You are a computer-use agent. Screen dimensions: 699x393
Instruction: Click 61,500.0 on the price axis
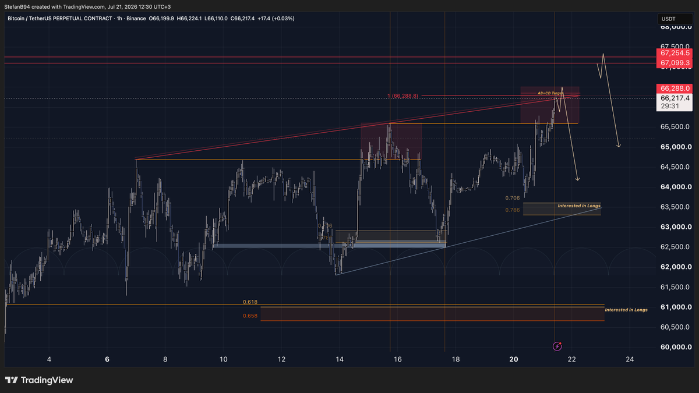pyautogui.click(x=676, y=287)
